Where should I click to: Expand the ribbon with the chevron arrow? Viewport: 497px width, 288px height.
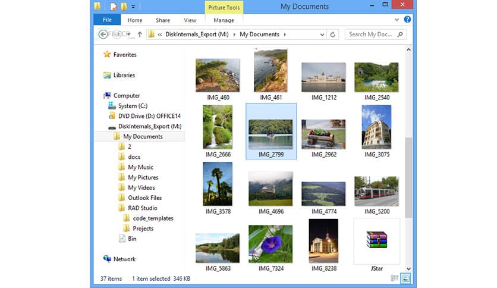(397, 20)
